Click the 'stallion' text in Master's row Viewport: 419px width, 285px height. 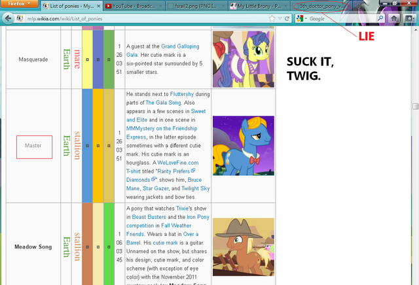pos(77,145)
